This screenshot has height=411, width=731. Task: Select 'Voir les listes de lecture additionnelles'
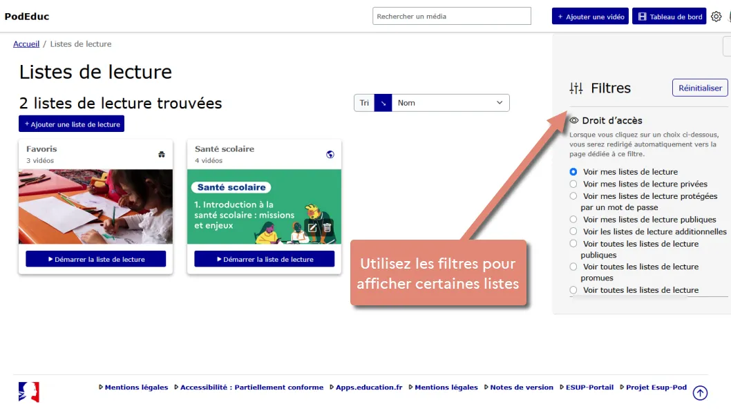[x=573, y=231]
